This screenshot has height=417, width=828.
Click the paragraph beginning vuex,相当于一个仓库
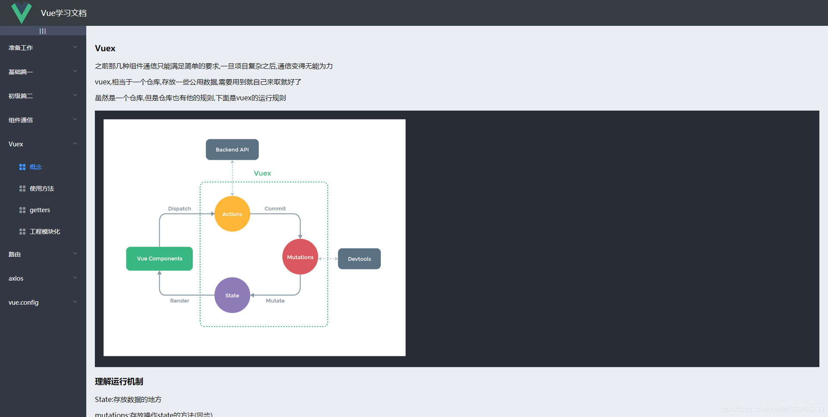198,82
